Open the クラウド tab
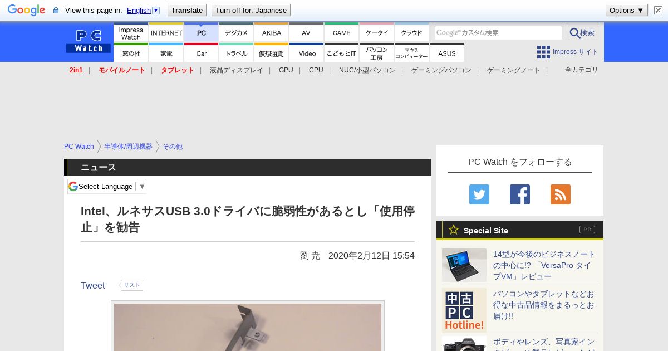 pyautogui.click(x=411, y=33)
